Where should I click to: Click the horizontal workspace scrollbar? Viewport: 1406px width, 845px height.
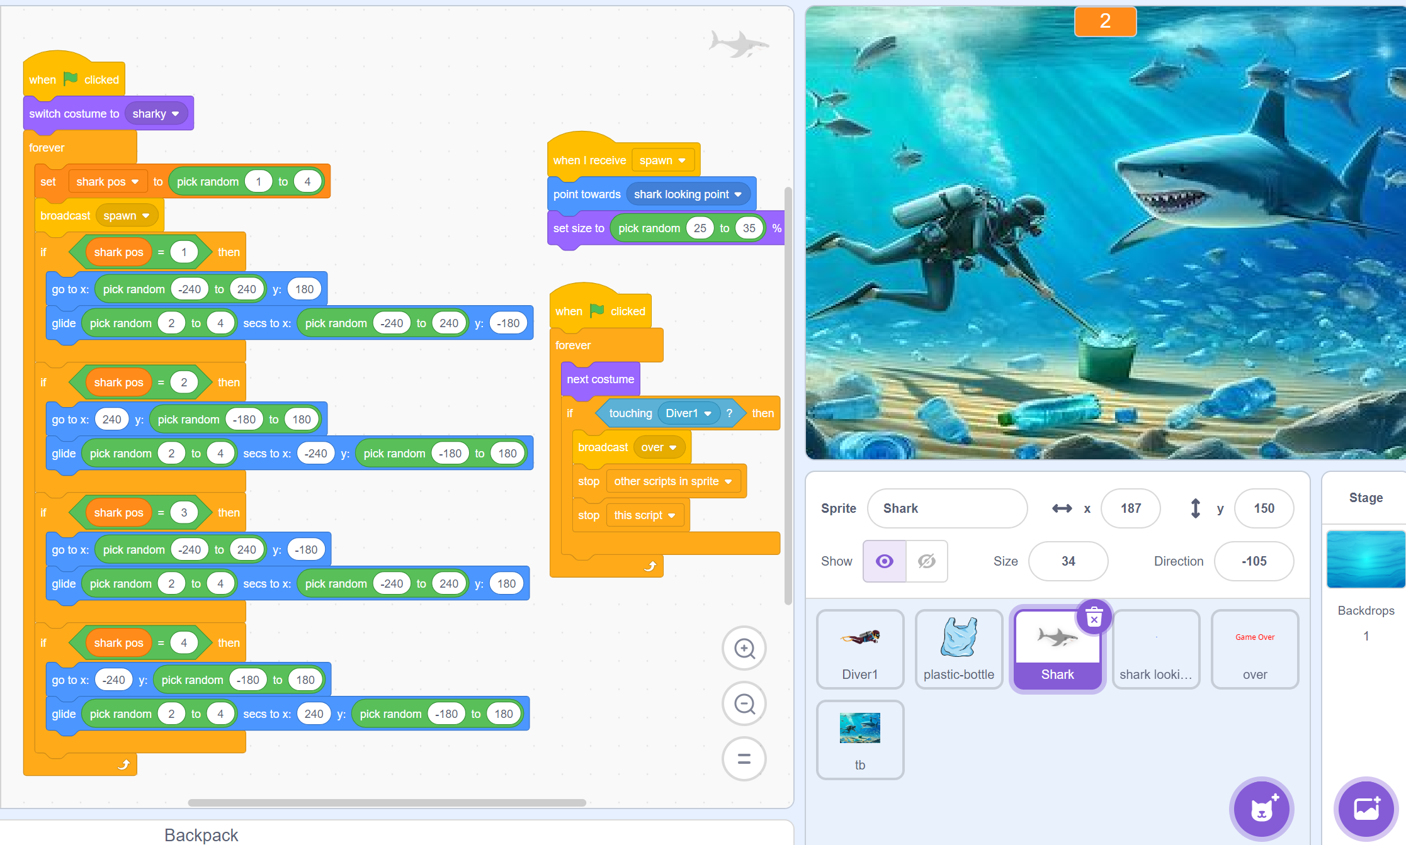[x=387, y=803]
